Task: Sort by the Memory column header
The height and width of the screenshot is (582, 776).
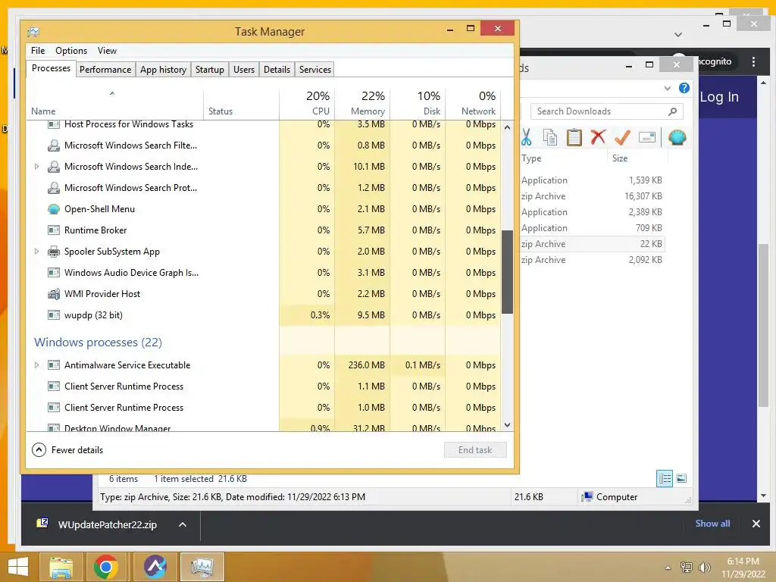Action: 362,105
